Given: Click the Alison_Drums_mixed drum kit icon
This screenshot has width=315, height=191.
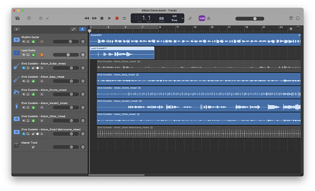Looking at the screenshot, I should tap(17, 93).
